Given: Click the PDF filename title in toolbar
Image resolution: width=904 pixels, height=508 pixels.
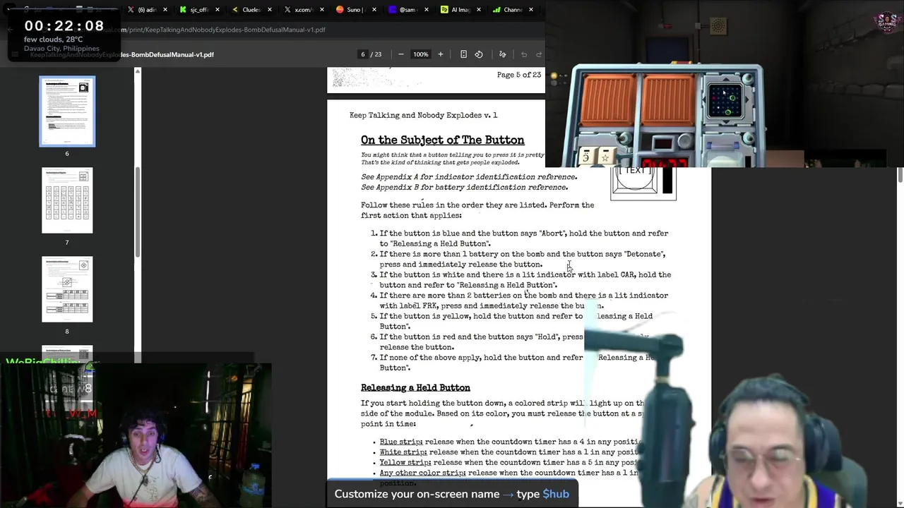Looking at the screenshot, I should tap(121, 54).
